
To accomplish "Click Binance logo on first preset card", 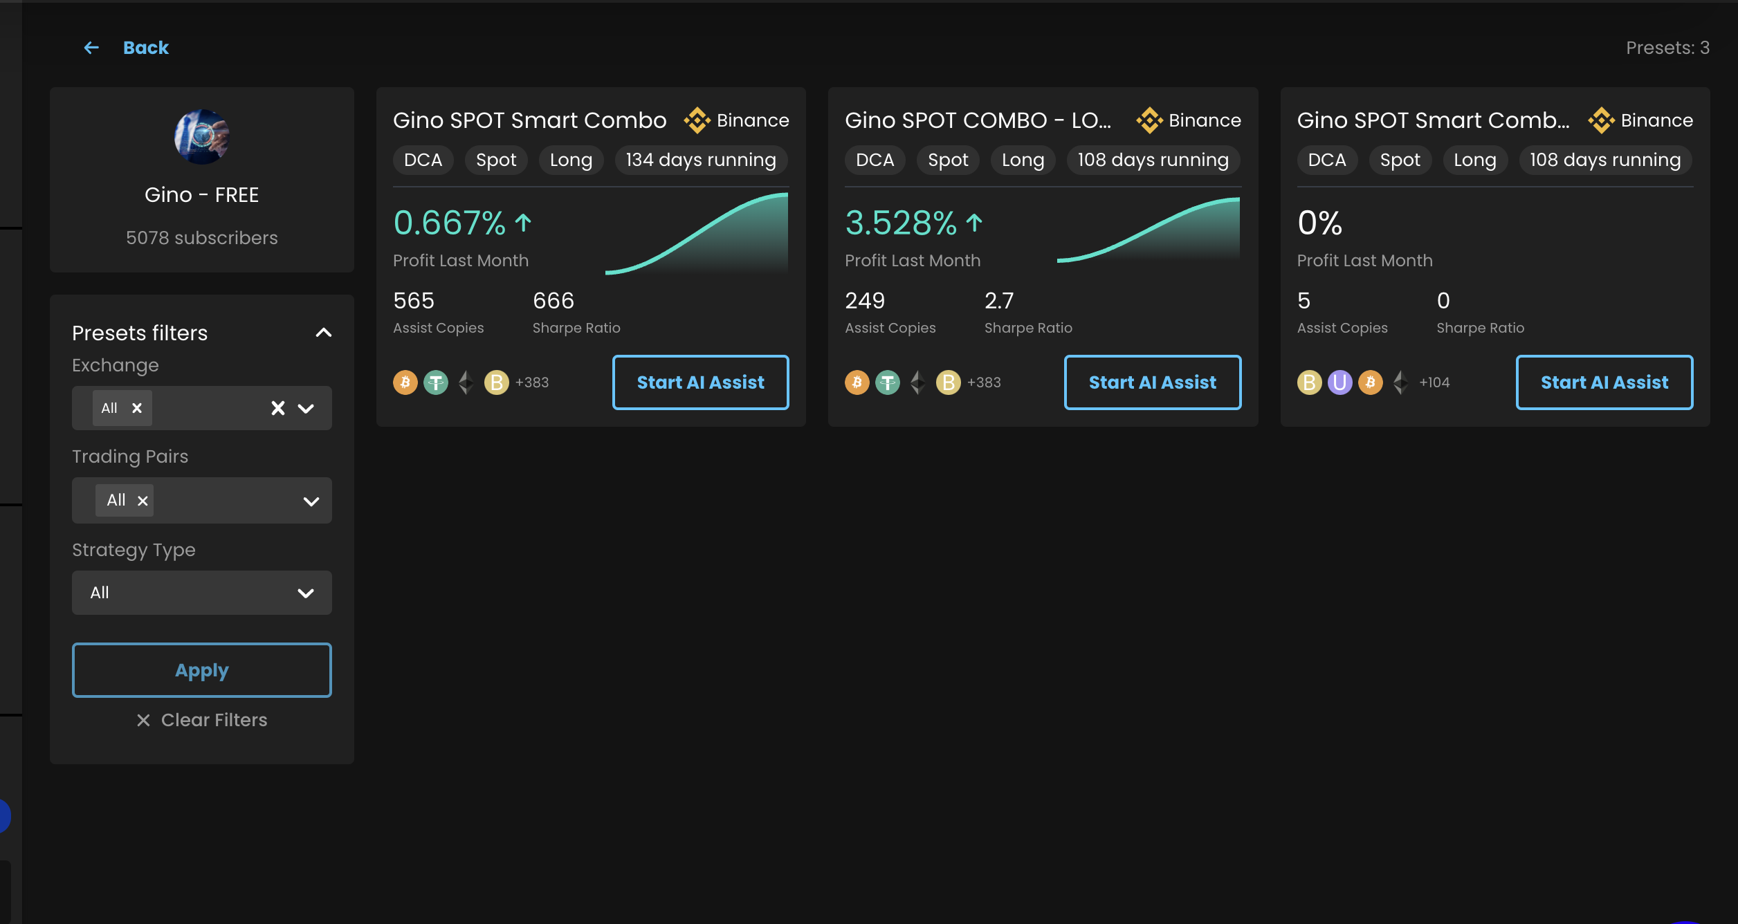I will pyautogui.click(x=697, y=120).
